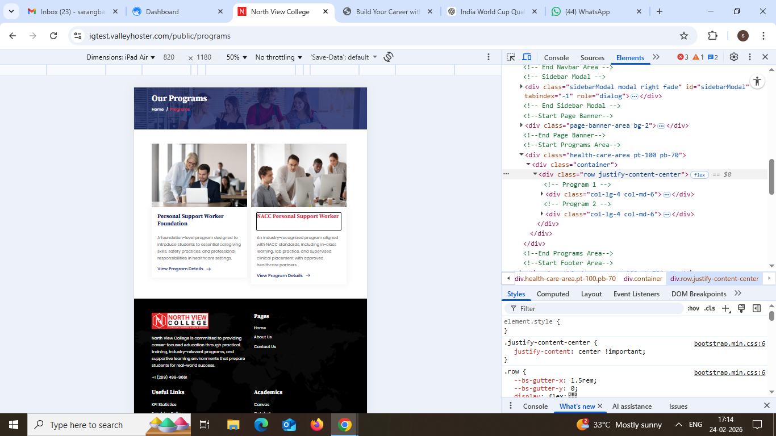This screenshot has height=436, width=776.
Task: Open the Dimensions iPad Air dropdown
Action: (120, 57)
